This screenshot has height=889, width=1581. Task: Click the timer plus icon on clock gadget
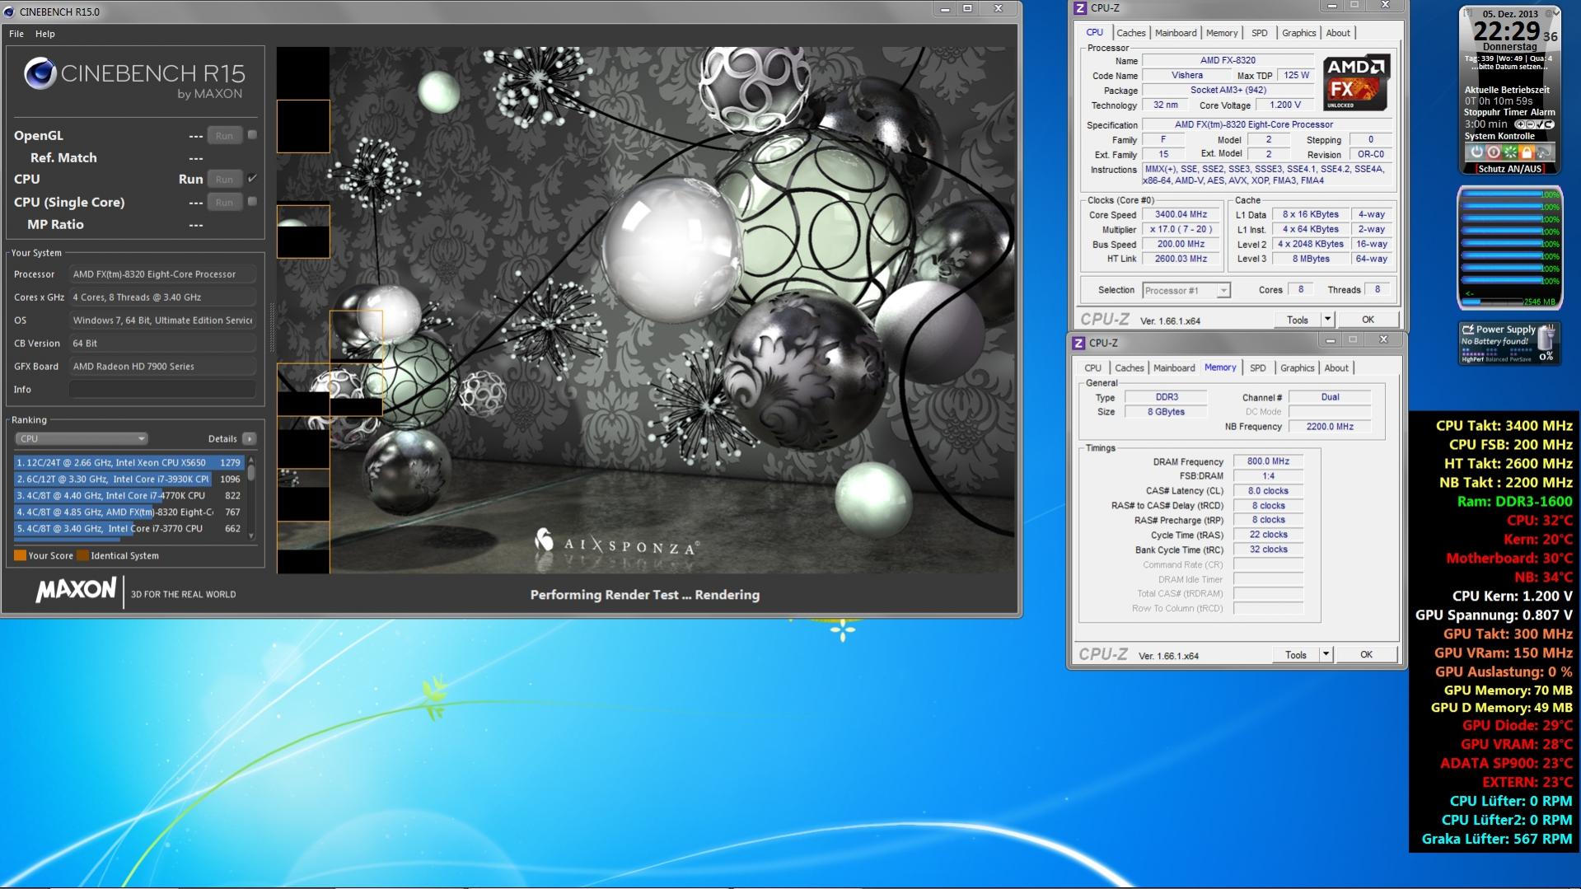point(1520,124)
